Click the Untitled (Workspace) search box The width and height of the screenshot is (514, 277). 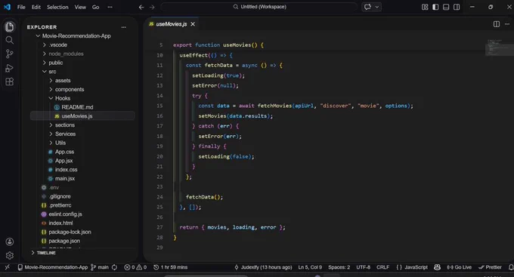(259, 7)
